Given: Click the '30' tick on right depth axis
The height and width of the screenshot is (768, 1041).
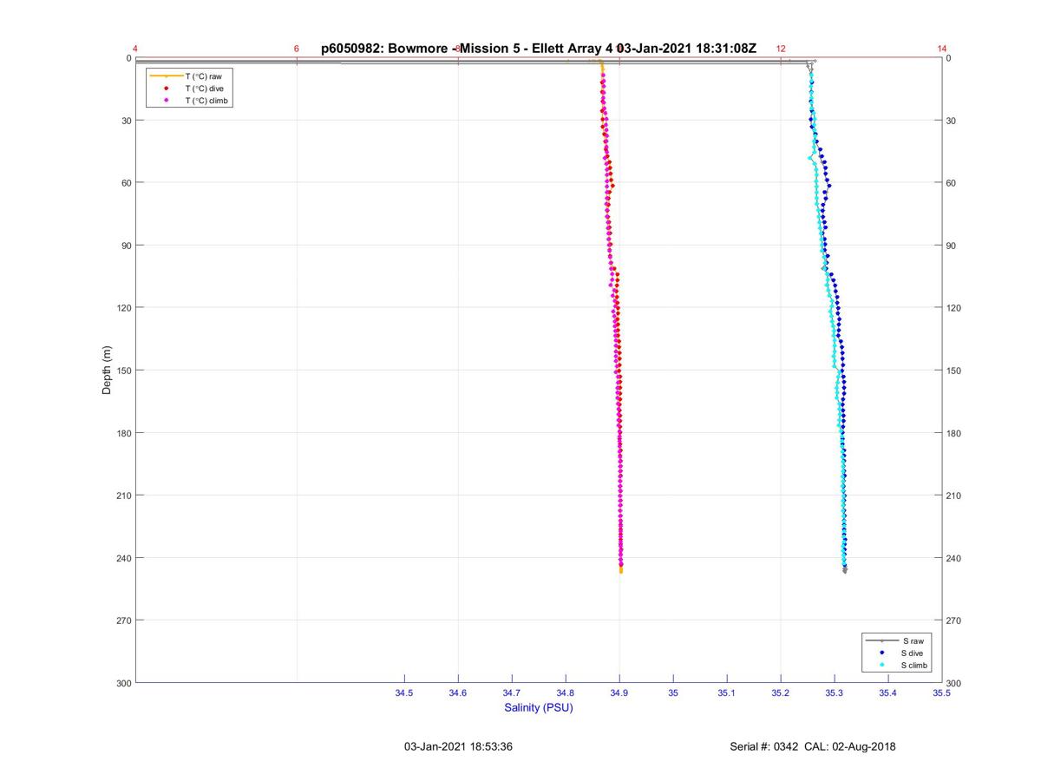Looking at the screenshot, I should [951, 121].
